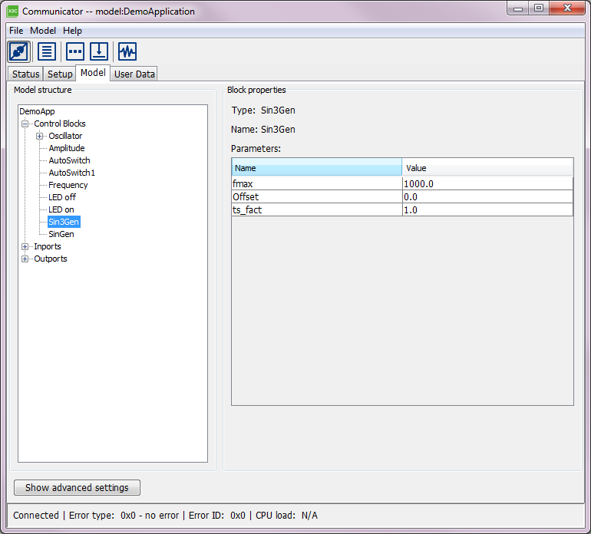Click Show advanced settings button
The image size is (591, 534).
77,488
